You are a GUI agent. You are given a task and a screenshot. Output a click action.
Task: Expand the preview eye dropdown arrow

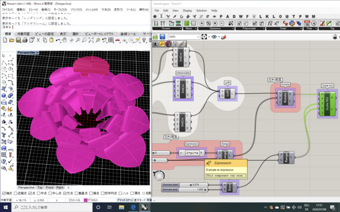(219, 37)
